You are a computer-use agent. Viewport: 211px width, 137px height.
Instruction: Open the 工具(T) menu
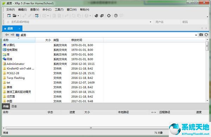[59, 9]
